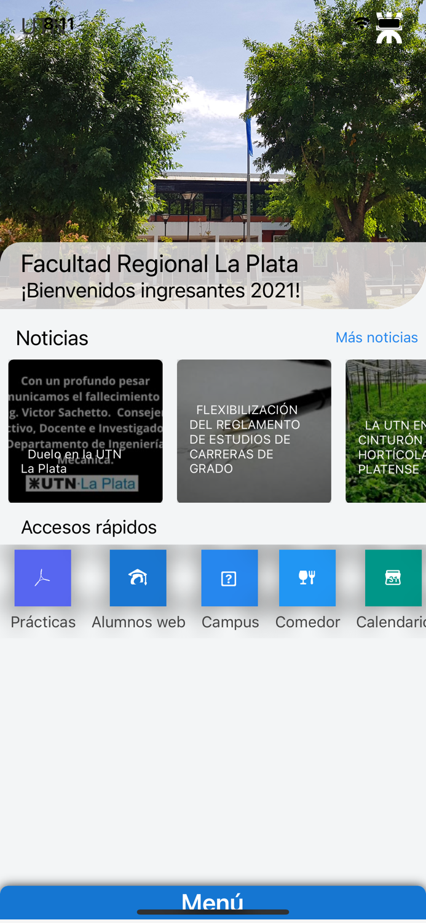This screenshot has width=426, height=923.
Task: Tap the Alumnos web graduation icon
Action: pos(138,578)
